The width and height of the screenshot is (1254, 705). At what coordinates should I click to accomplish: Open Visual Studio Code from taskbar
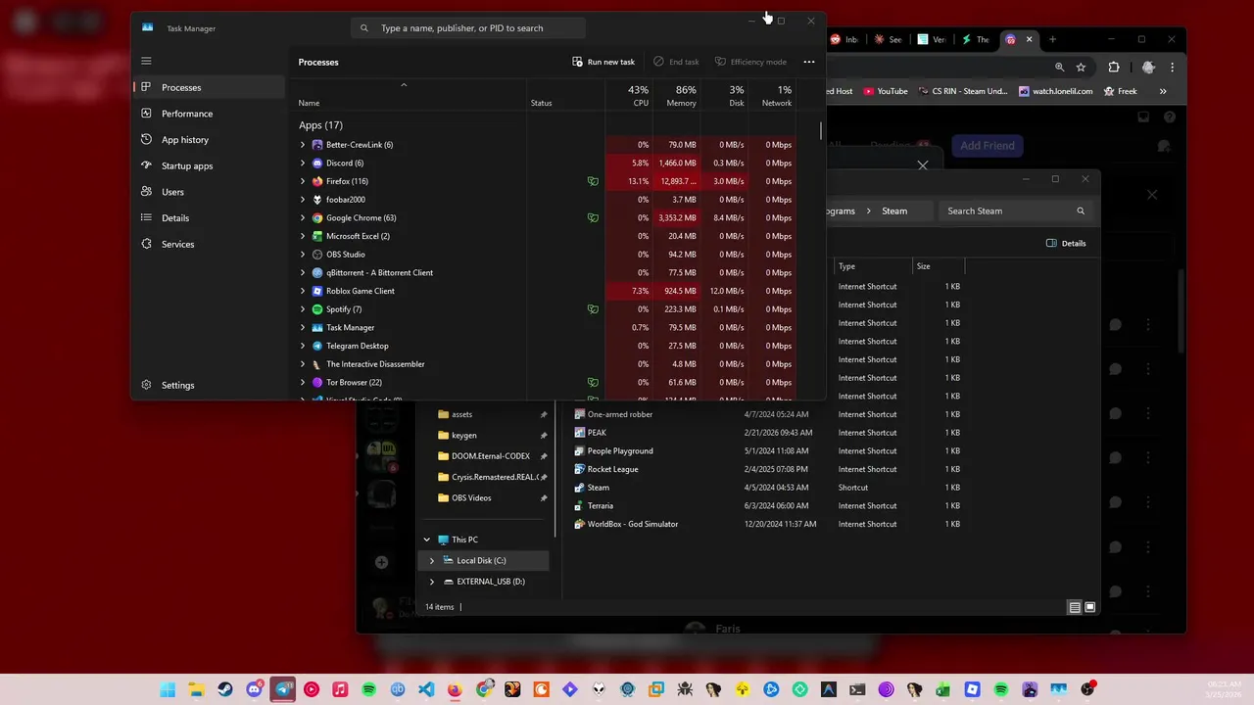click(426, 689)
